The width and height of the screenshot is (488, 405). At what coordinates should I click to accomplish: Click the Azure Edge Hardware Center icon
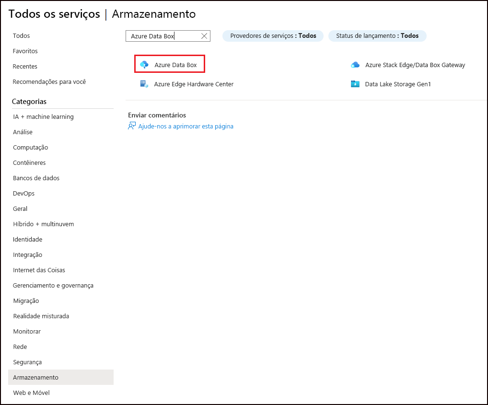click(x=144, y=84)
